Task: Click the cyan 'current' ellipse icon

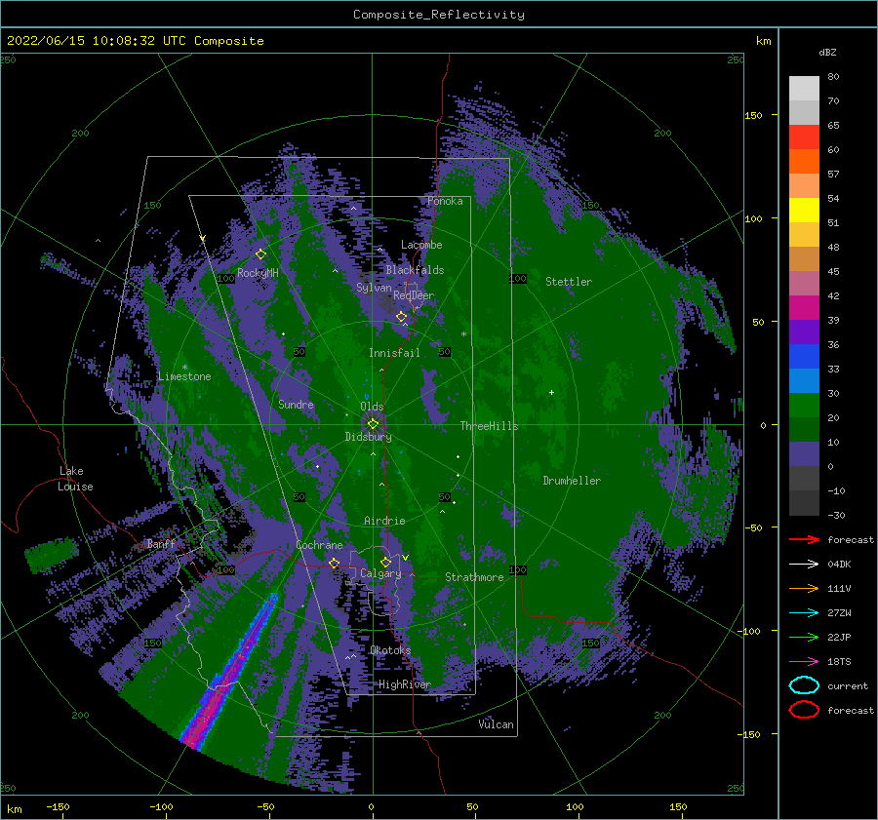Action: (x=804, y=685)
